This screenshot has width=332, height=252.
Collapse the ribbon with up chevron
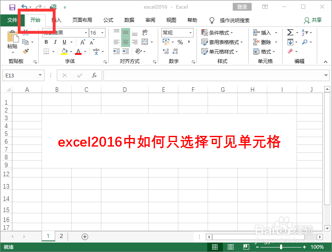tap(325, 62)
